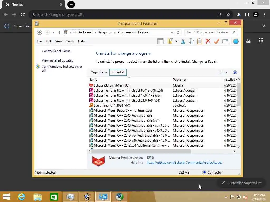Click the share page icon in browser
Image resolution: width=270 pixels, height=202 pixels.
pos(220,15)
